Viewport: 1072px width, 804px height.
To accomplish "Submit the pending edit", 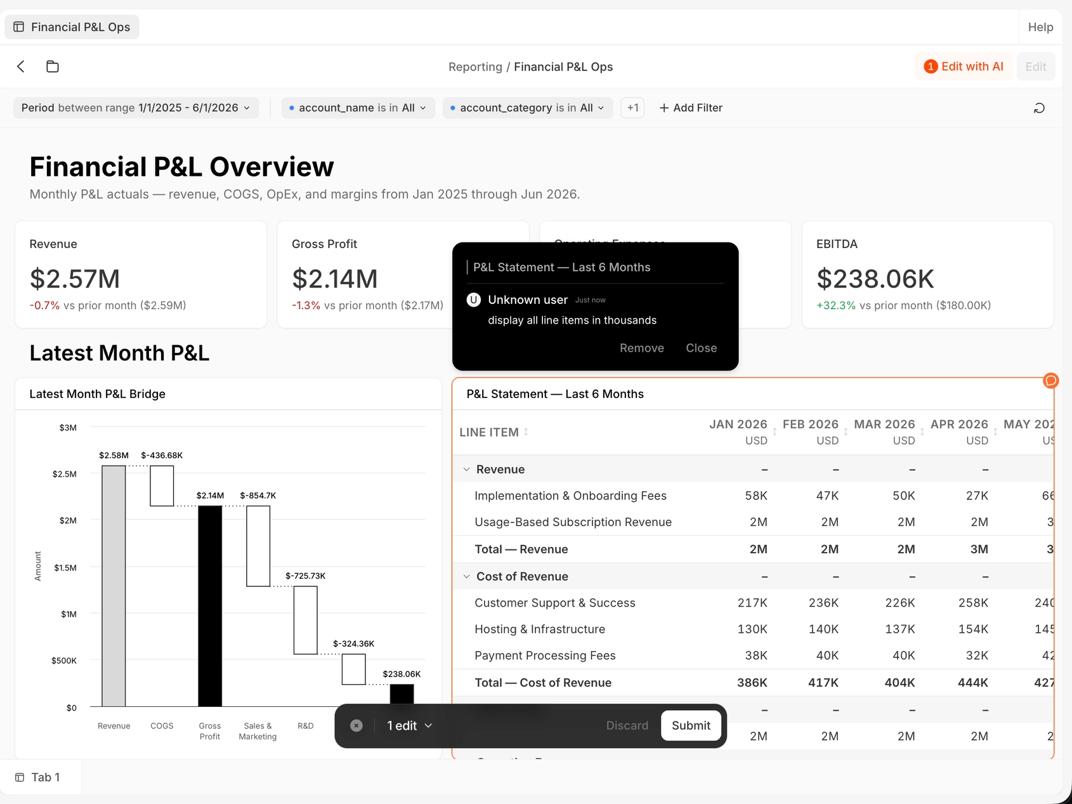I will pyautogui.click(x=691, y=725).
